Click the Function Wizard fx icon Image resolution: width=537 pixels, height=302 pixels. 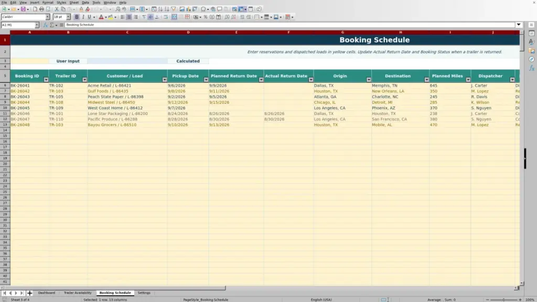click(x=45, y=25)
